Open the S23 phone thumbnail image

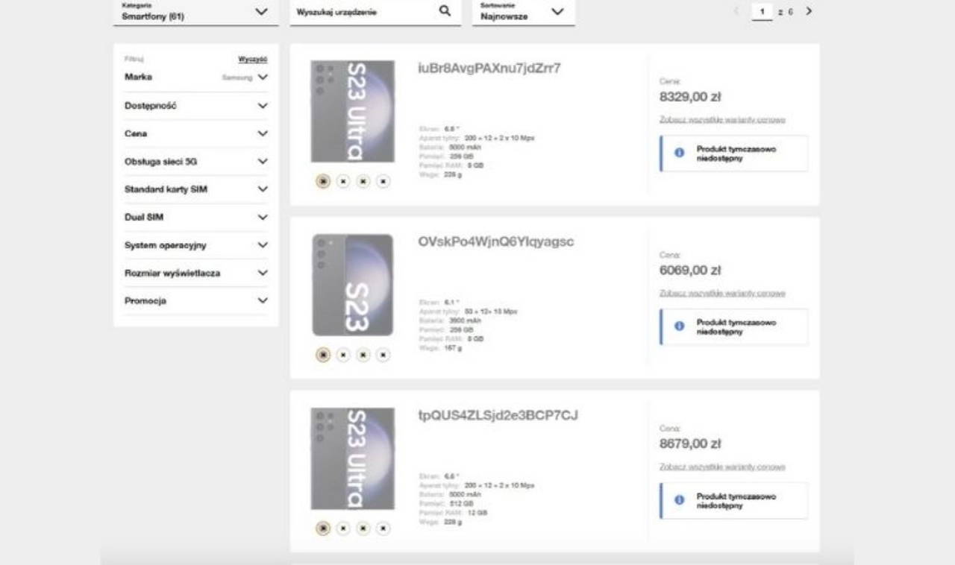[x=352, y=285]
